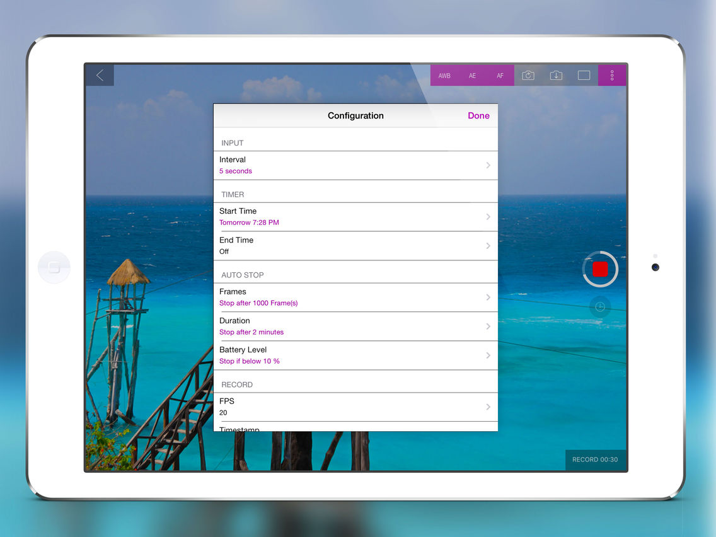Tap the rectangle aspect ratio icon
This screenshot has width=716, height=537.
584,76
